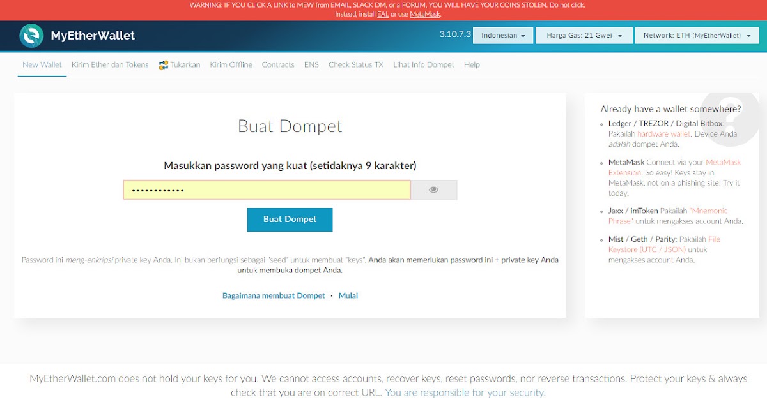767x402 pixels.
Task: Click the File Keystore (UTC / JSON) link
Action: 664,244
